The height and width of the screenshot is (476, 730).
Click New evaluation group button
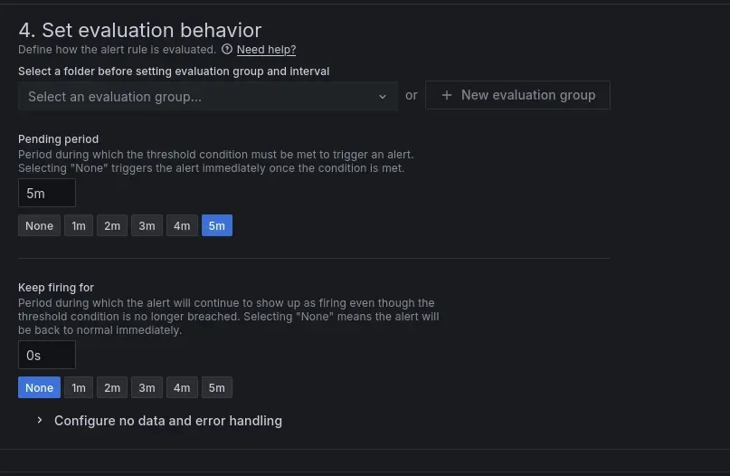(517, 95)
